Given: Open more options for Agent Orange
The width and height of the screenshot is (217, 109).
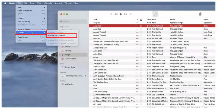Looking at the screenshot, I should point(137,67).
